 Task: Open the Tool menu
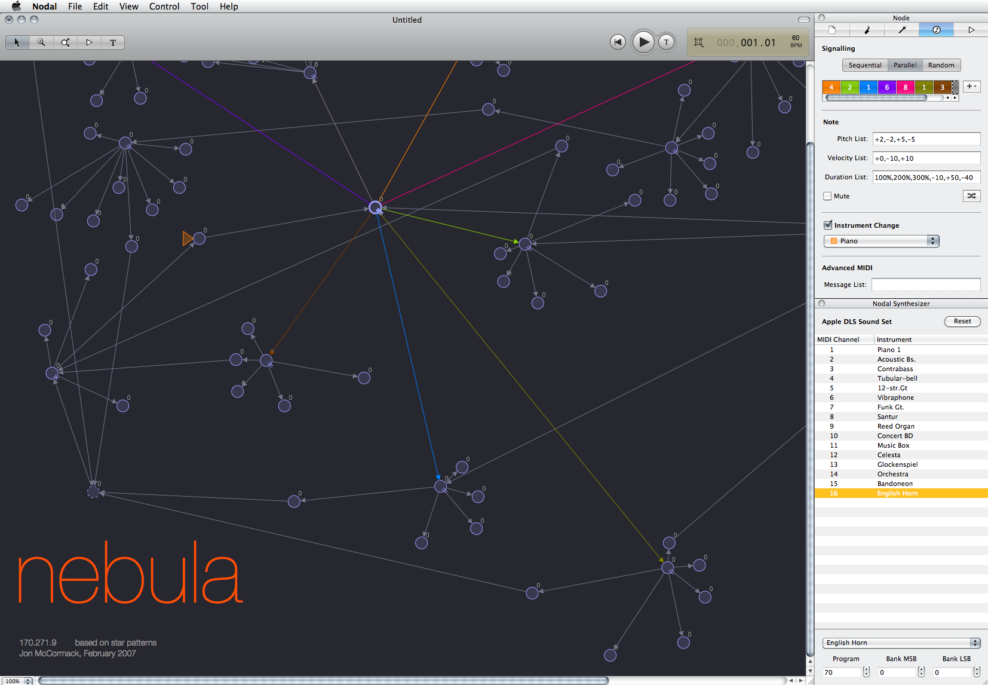[200, 7]
